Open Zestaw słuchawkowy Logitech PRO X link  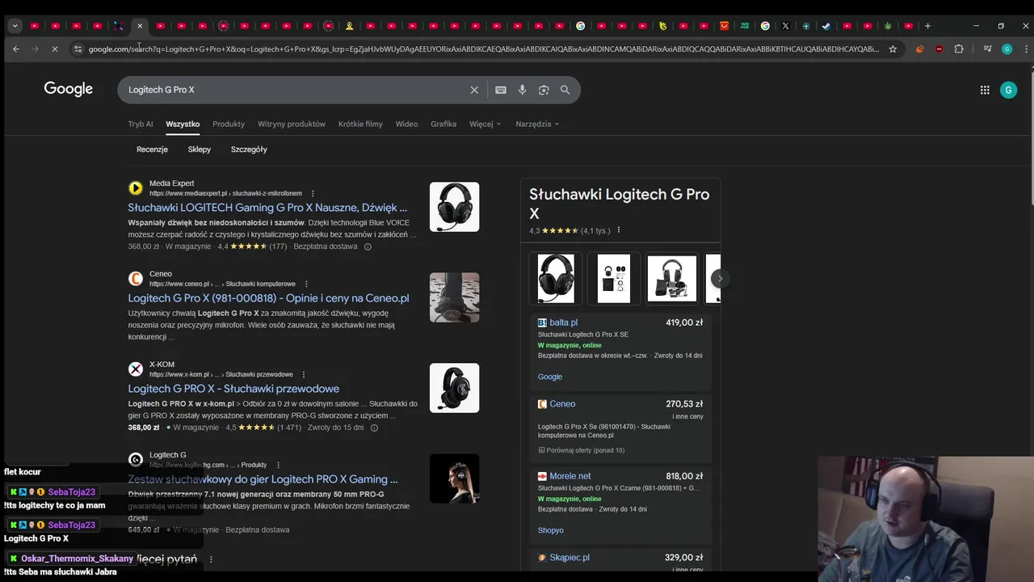[x=263, y=479]
